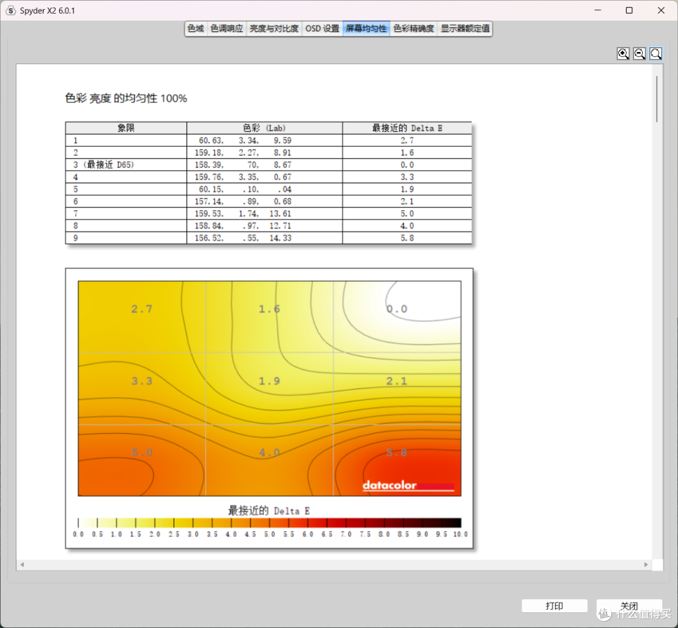678x628 pixels.
Task: Click the vertical scrollbar thumb
Action: click(657, 99)
